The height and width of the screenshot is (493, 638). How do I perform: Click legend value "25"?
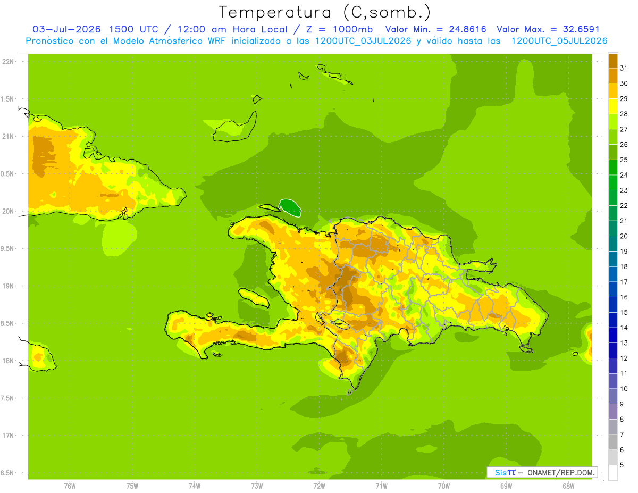(624, 160)
